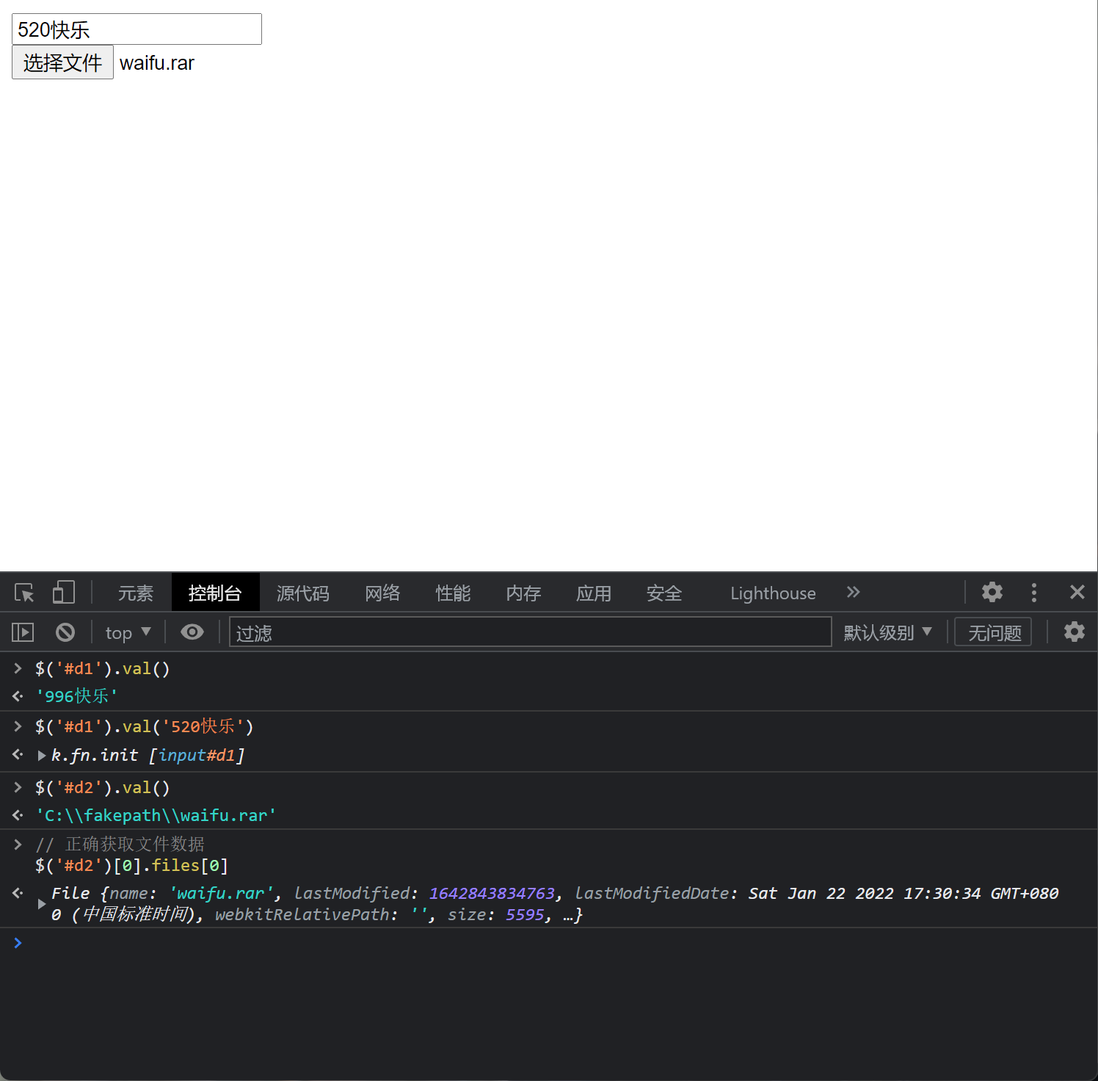Clear console with the ban icon

coord(65,632)
